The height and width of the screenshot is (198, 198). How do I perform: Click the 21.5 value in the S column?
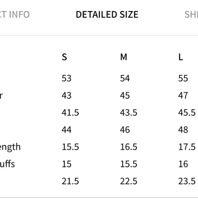pyautogui.click(x=70, y=181)
